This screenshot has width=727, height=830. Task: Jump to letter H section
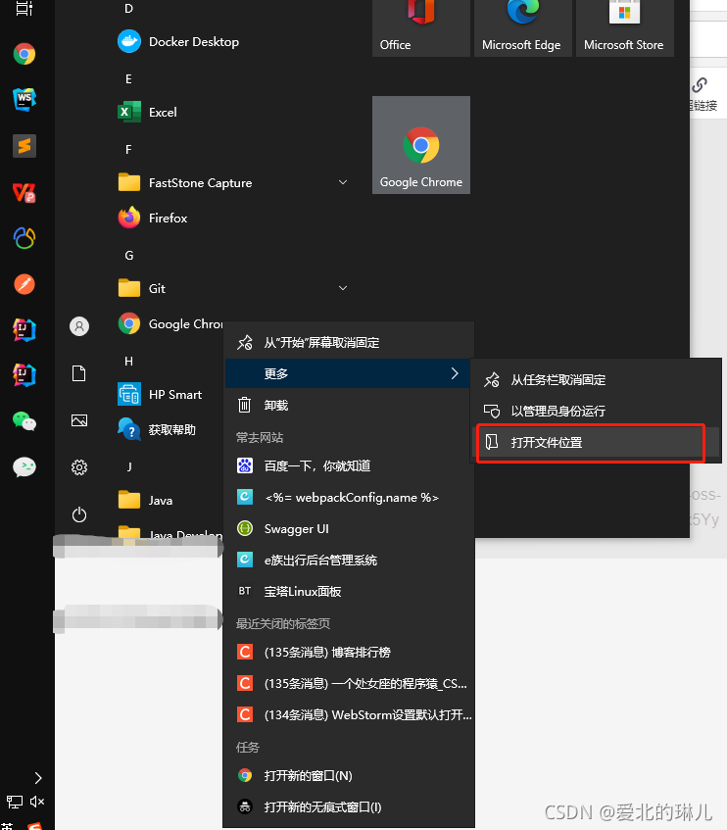point(128,361)
